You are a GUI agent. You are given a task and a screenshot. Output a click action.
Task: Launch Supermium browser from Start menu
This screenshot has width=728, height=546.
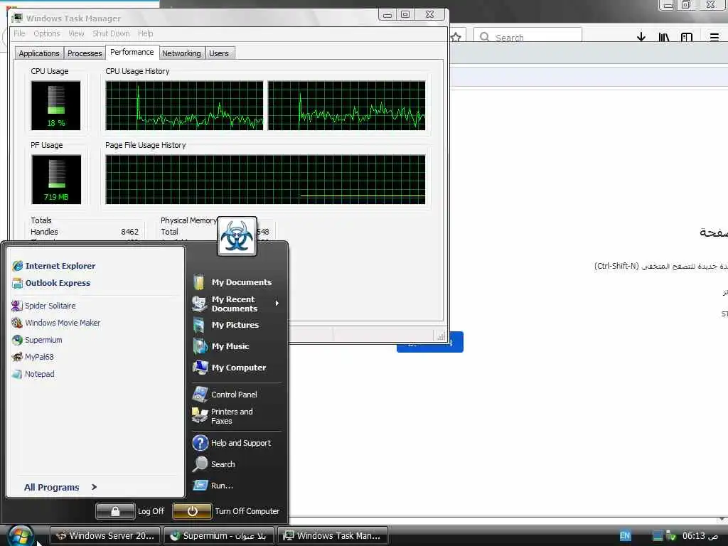(37, 340)
